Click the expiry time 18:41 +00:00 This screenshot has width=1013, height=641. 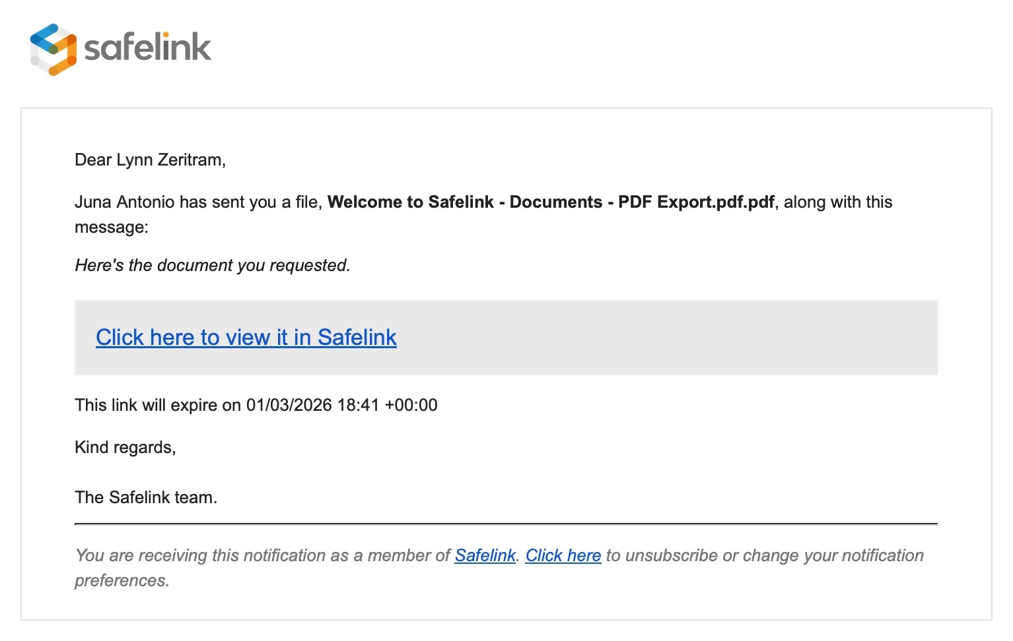387,406
